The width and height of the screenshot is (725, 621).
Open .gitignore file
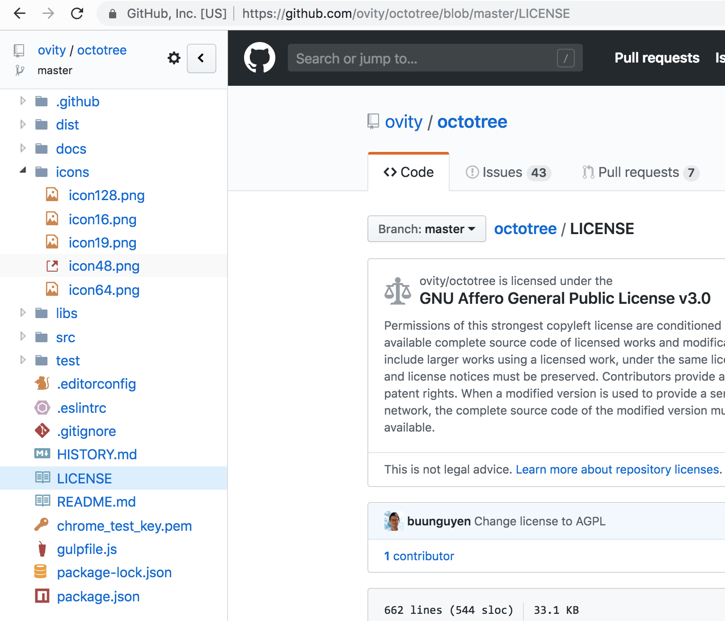pyautogui.click(x=87, y=431)
